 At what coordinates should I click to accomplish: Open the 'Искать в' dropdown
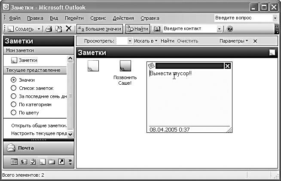(x=146, y=41)
